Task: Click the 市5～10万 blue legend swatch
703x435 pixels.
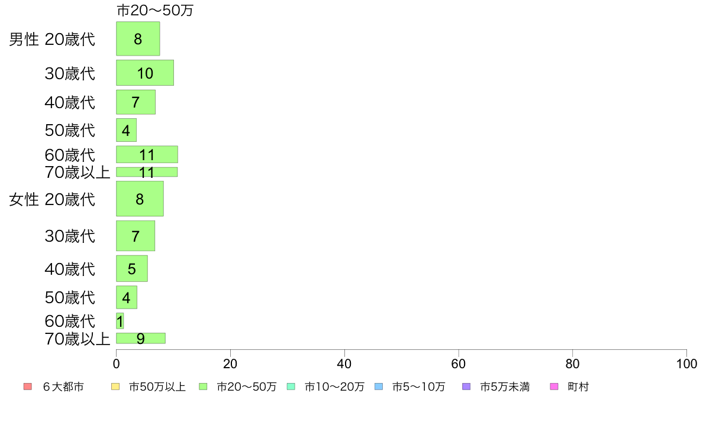Action: [x=378, y=387]
